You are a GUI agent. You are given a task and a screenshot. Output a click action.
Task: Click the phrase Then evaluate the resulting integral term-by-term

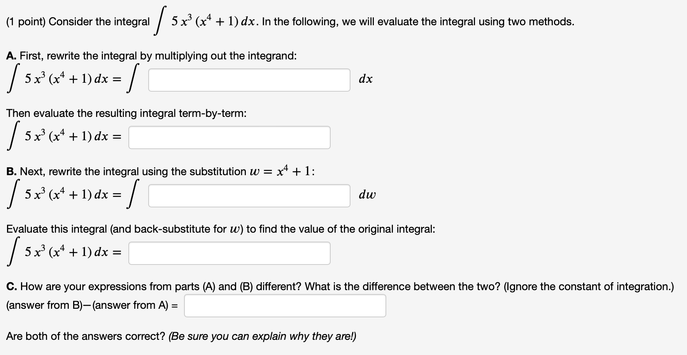(x=126, y=113)
